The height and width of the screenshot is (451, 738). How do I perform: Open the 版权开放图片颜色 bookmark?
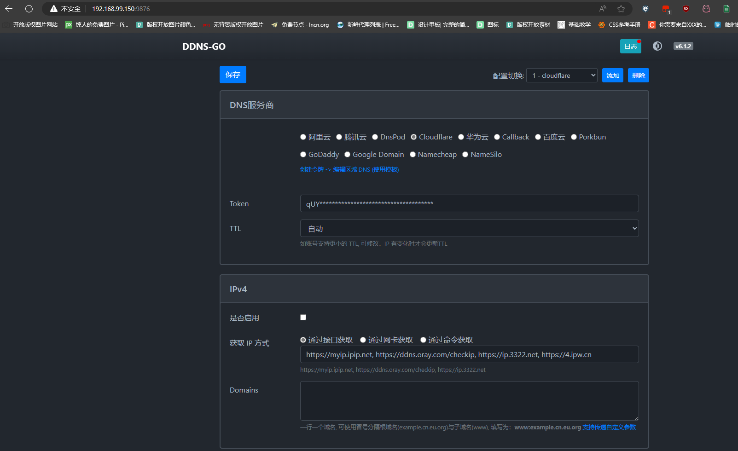166,25
